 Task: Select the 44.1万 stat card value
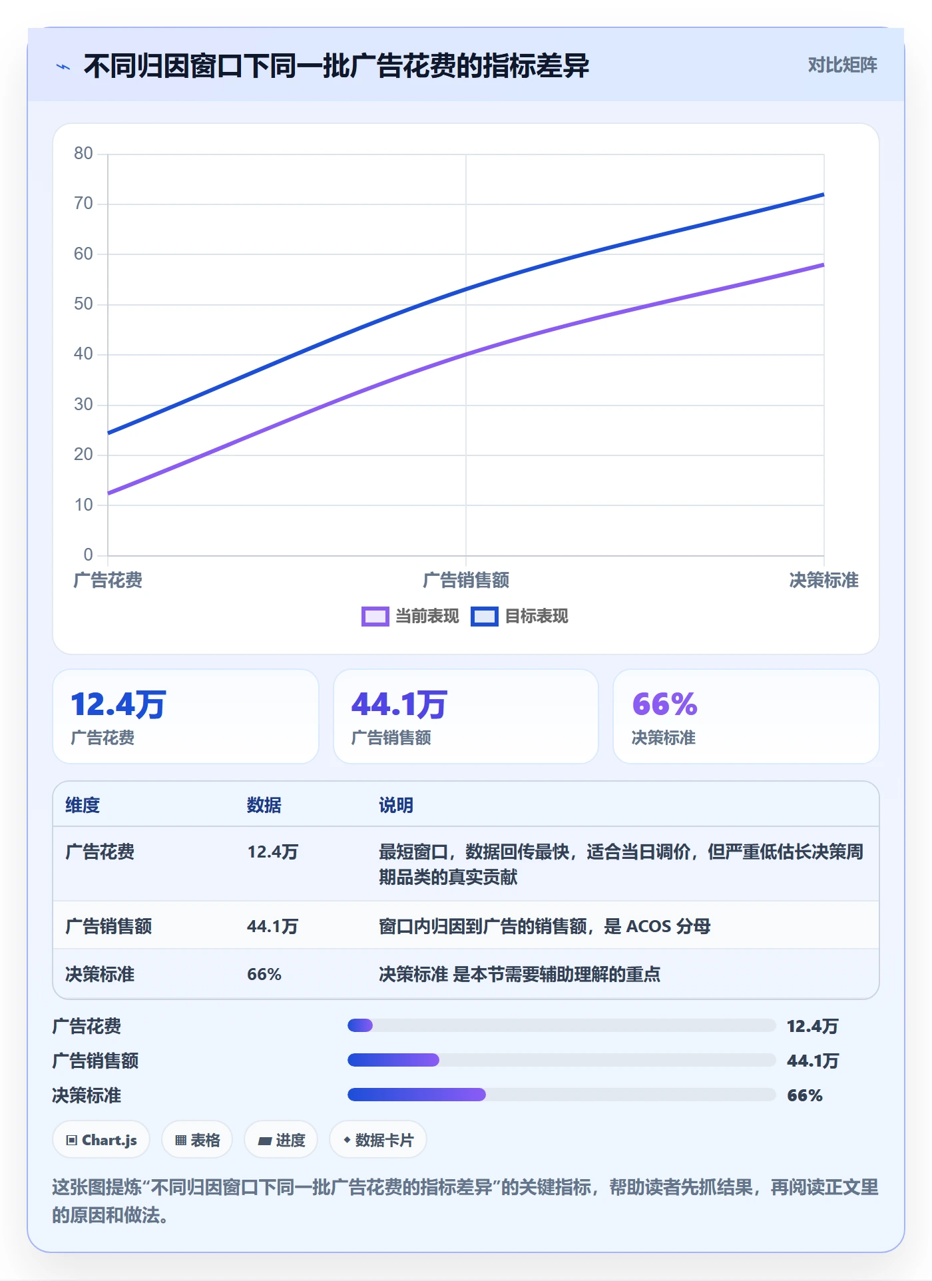coord(399,704)
